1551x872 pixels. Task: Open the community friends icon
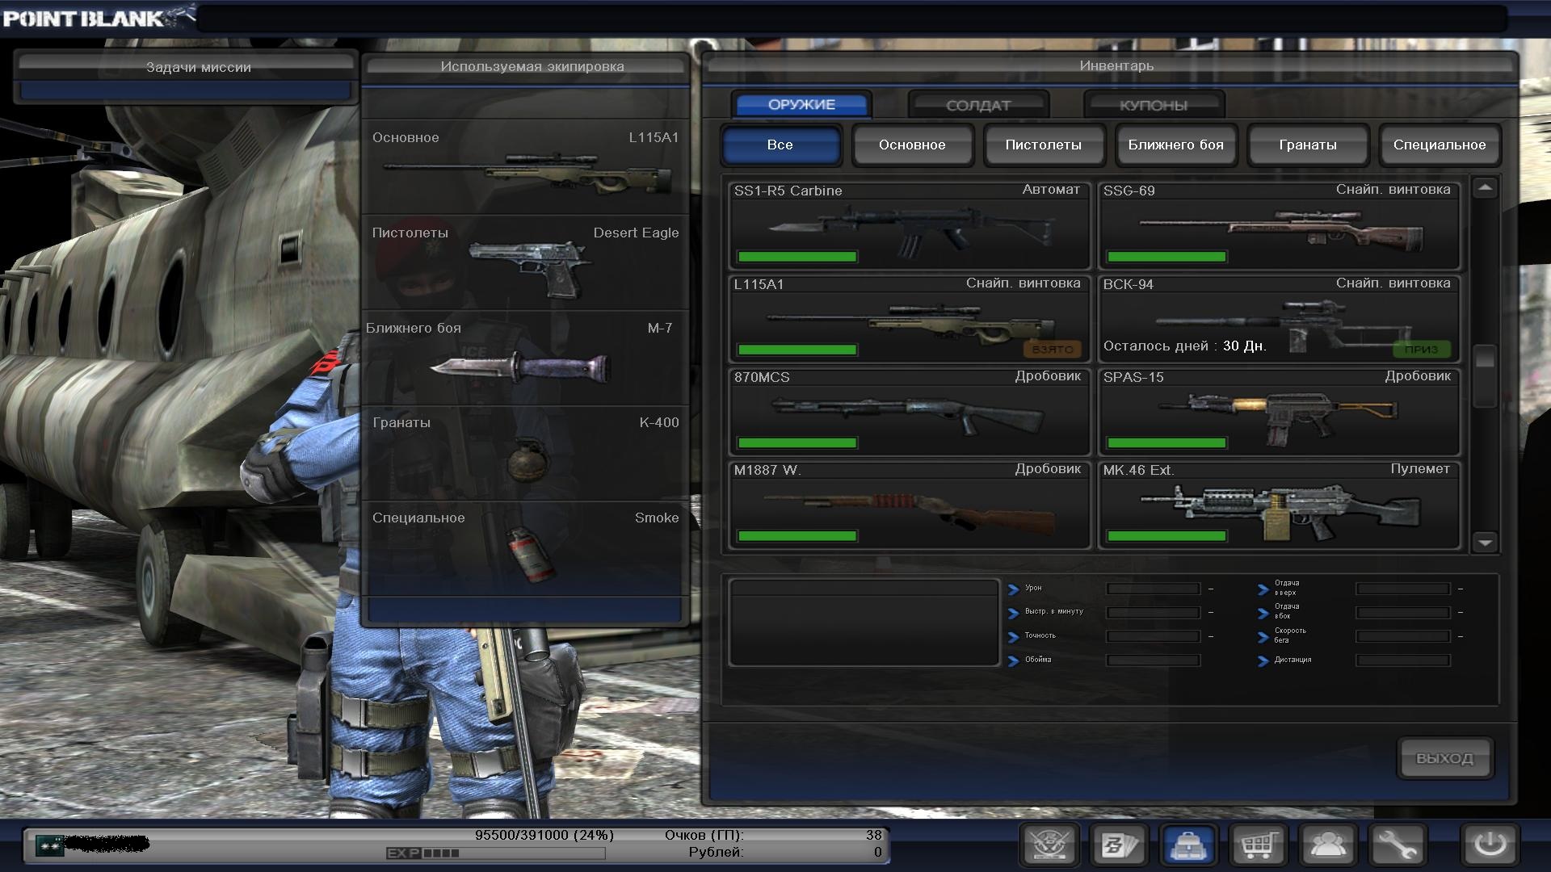[x=1328, y=845]
